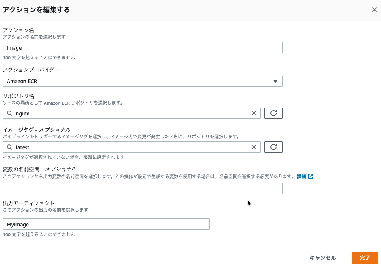
Task: Click the repository name search field nginx
Action: point(131,113)
